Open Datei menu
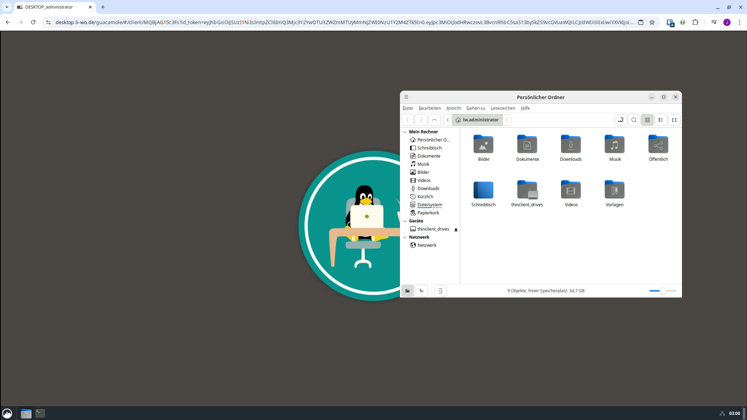747x420 pixels. (408, 108)
